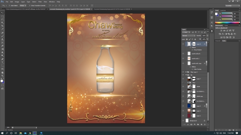
Task: Add Brightness/Contrast adjustment
Action: pos(221,30)
